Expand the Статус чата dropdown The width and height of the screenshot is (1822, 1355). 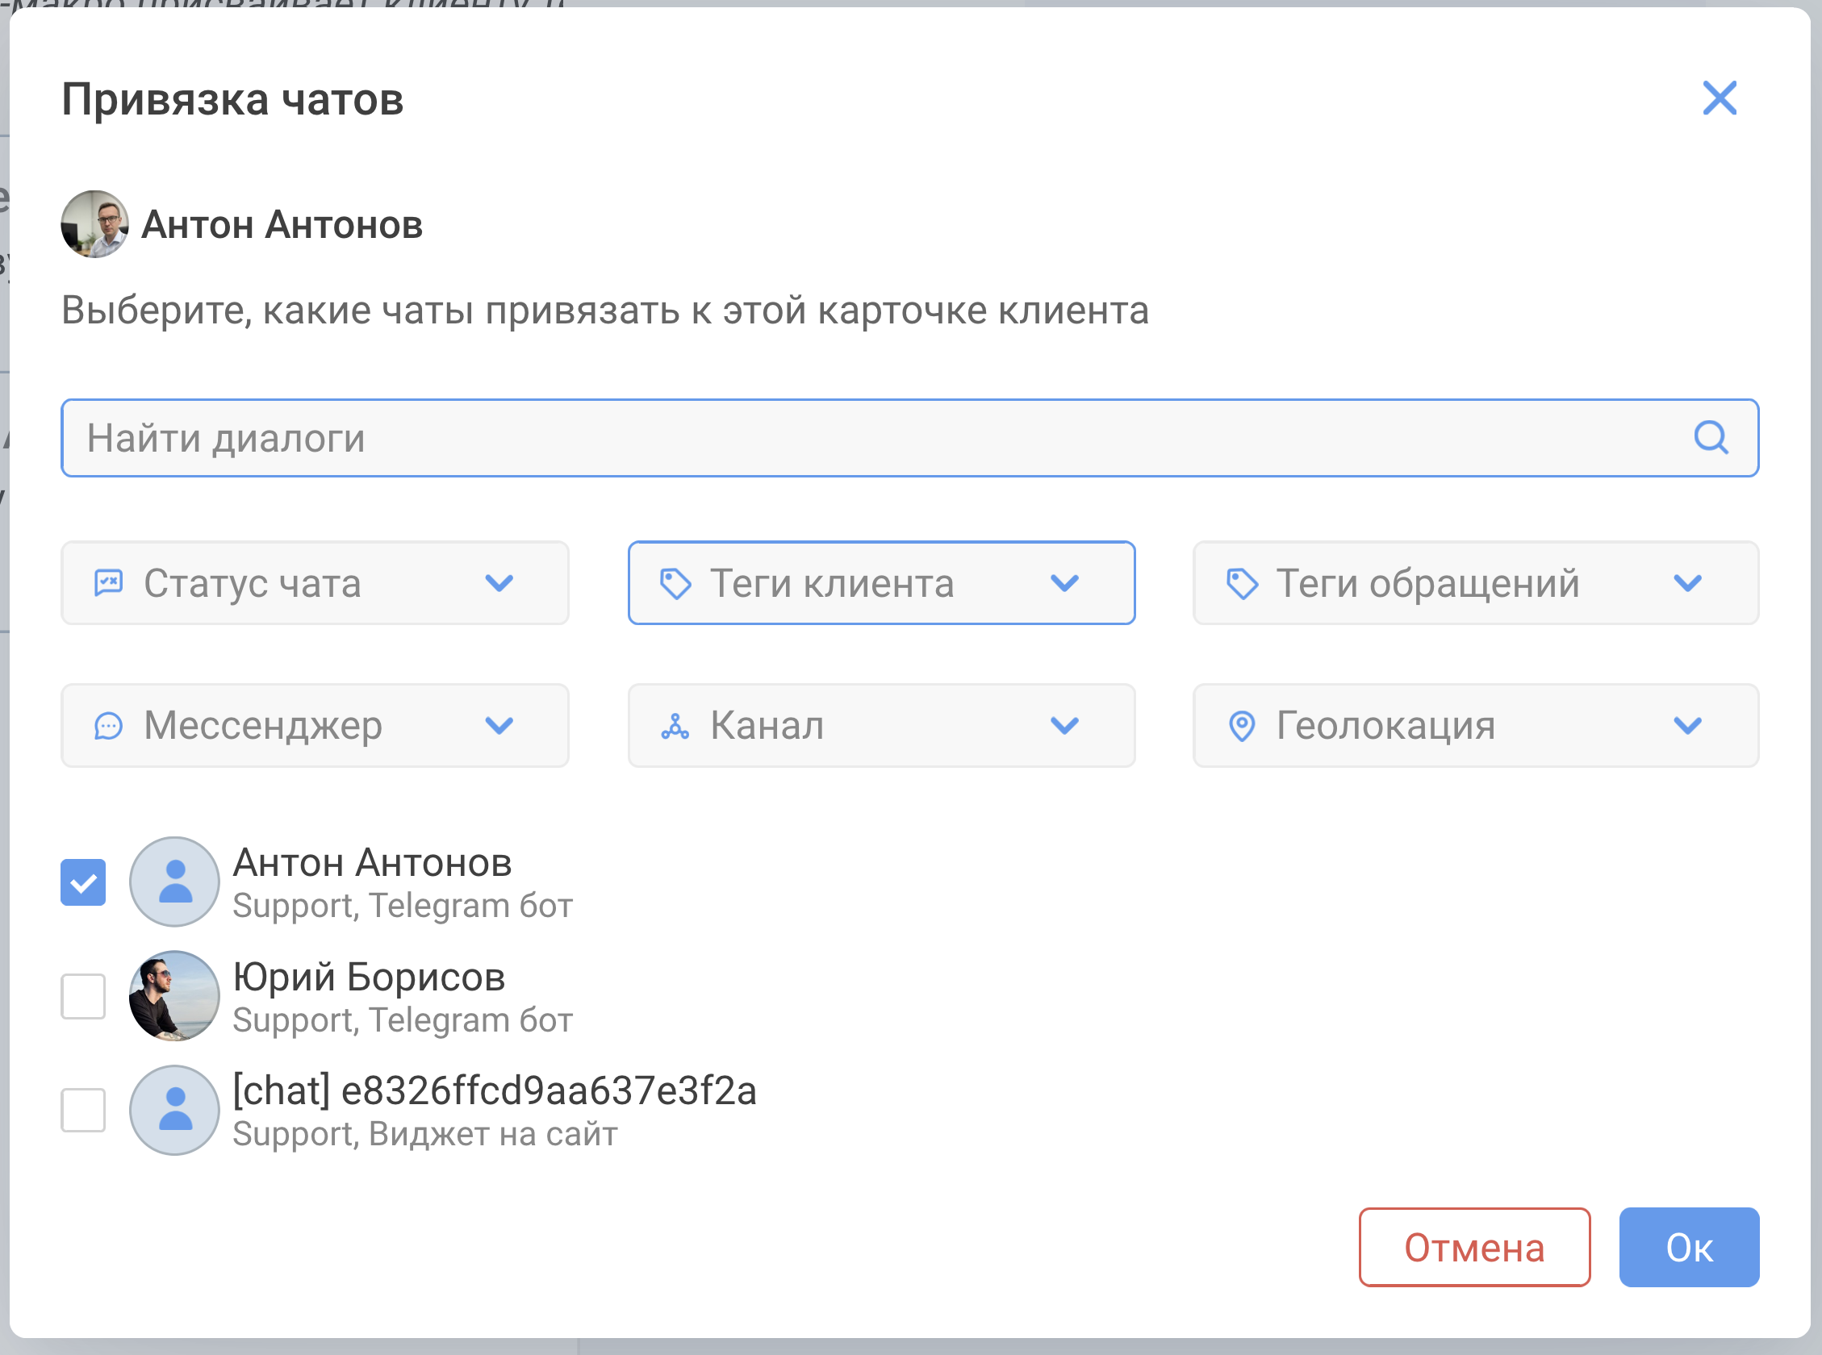tap(499, 583)
